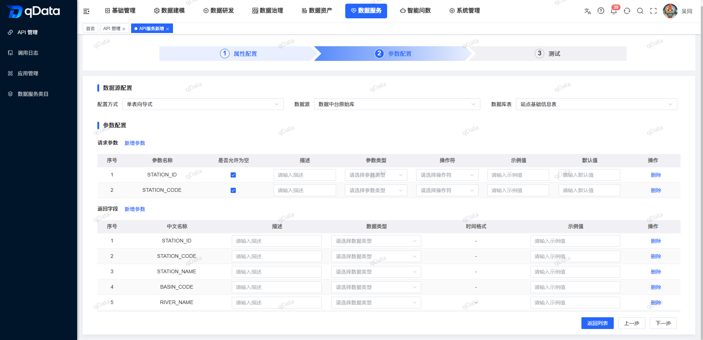
Task: Open 配置方式 dropdown 单表向导式
Action: point(203,104)
